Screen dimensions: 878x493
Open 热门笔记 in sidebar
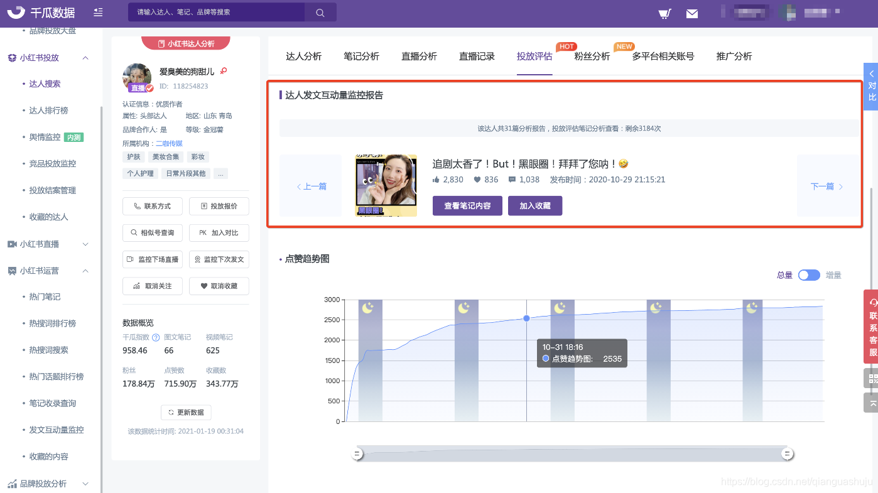click(x=45, y=296)
